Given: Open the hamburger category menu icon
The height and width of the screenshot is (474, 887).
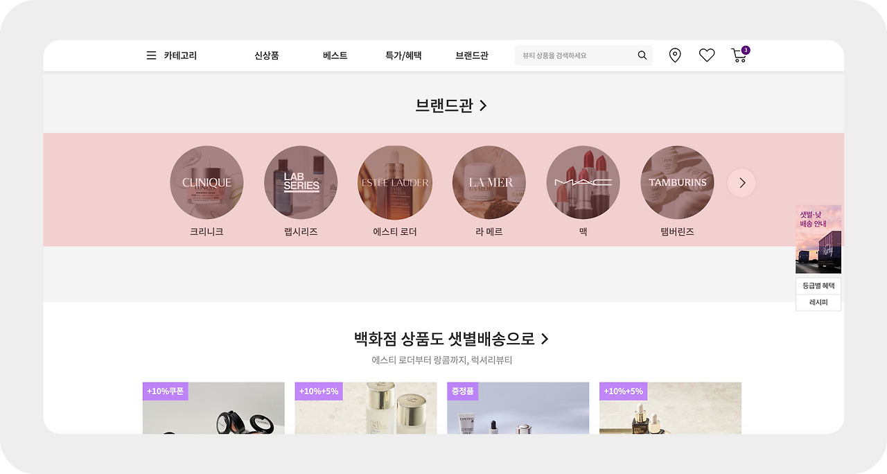Looking at the screenshot, I should 151,55.
